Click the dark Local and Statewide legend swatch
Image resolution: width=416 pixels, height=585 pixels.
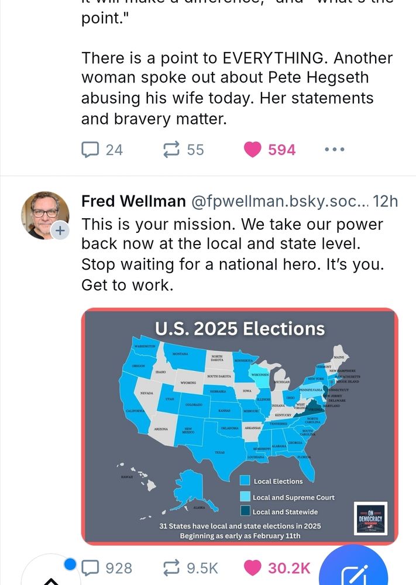[x=245, y=512]
